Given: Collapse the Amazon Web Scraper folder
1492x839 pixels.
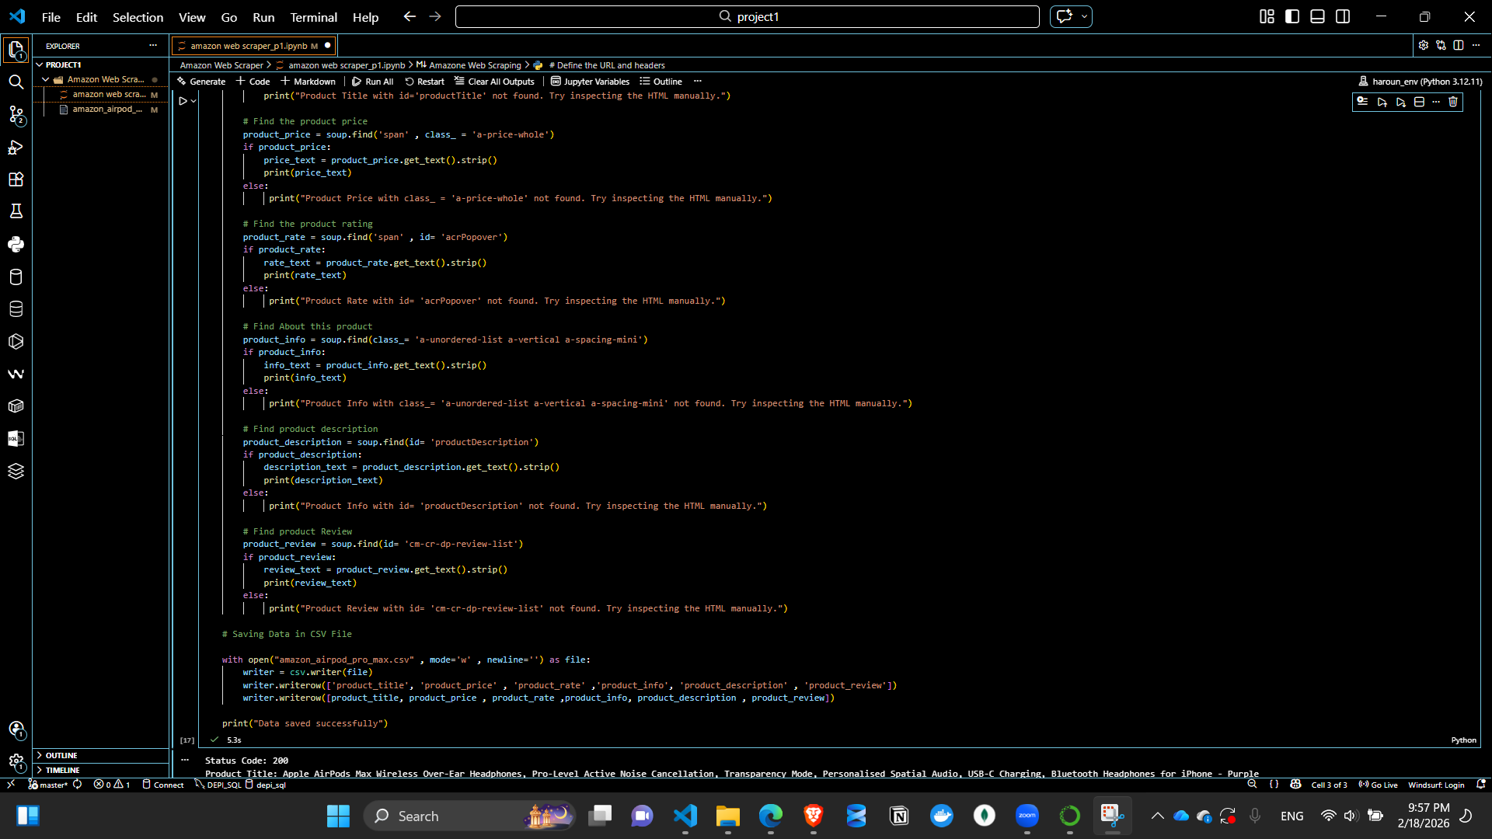Looking at the screenshot, I should click(x=45, y=78).
